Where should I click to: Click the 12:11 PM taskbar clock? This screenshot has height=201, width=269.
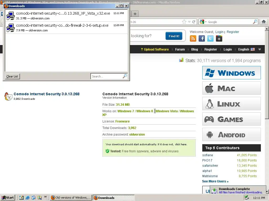259,198
